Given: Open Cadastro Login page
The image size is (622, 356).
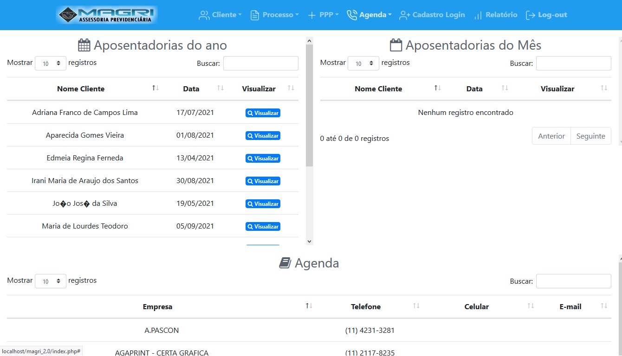Looking at the screenshot, I should point(432,15).
